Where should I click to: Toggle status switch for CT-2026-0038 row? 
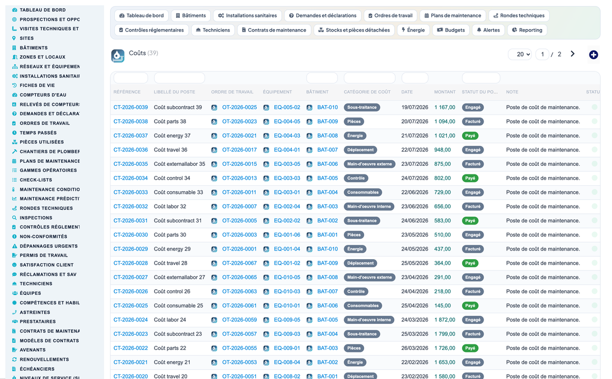[x=594, y=121]
